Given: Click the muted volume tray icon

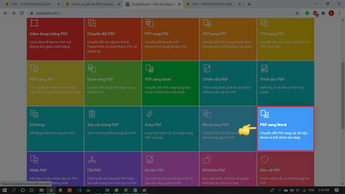Looking at the screenshot, I should point(298,190).
